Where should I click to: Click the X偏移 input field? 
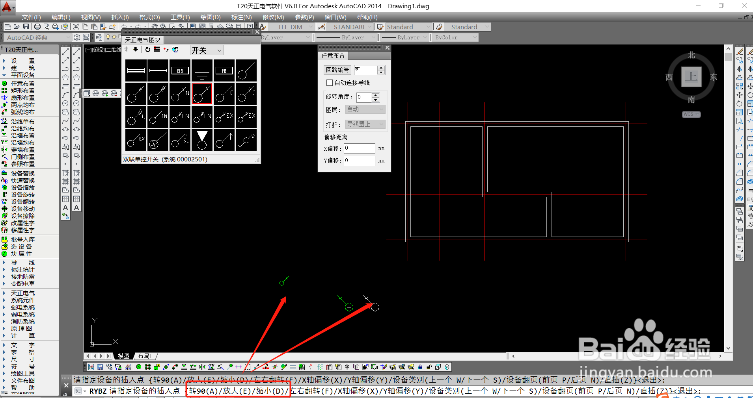359,148
